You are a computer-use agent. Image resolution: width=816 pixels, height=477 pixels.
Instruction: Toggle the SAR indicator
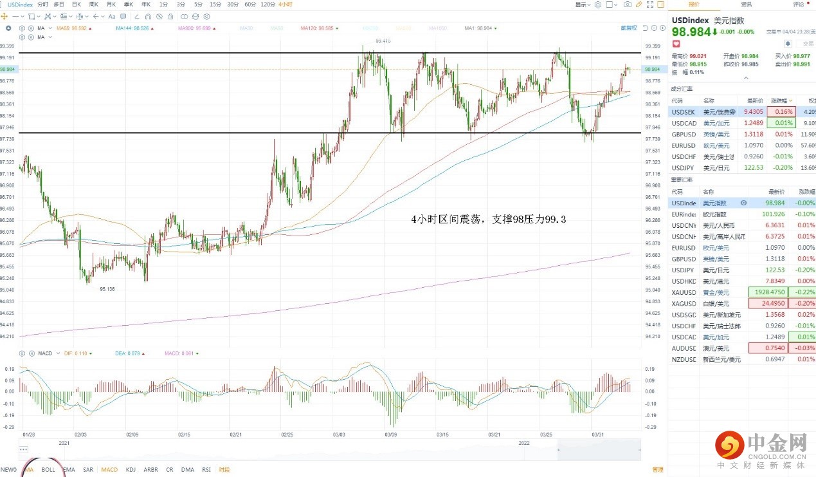[88, 470]
